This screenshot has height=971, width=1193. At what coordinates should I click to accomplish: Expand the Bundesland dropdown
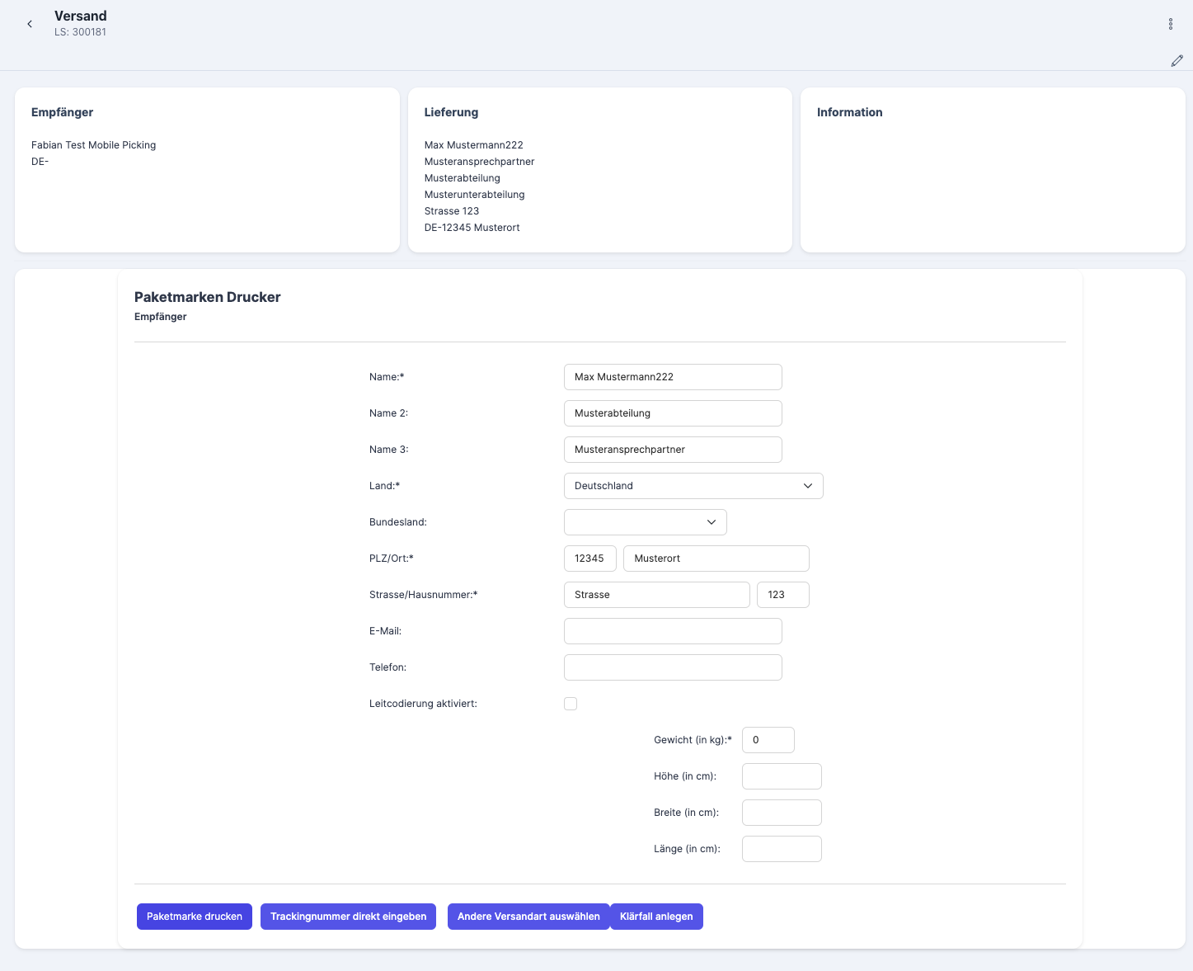click(x=645, y=522)
